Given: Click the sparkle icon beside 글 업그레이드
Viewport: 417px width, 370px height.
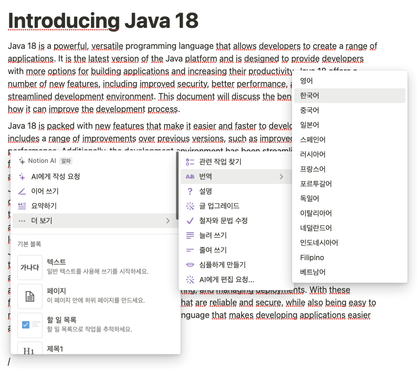Looking at the screenshot, I should tap(190, 206).
